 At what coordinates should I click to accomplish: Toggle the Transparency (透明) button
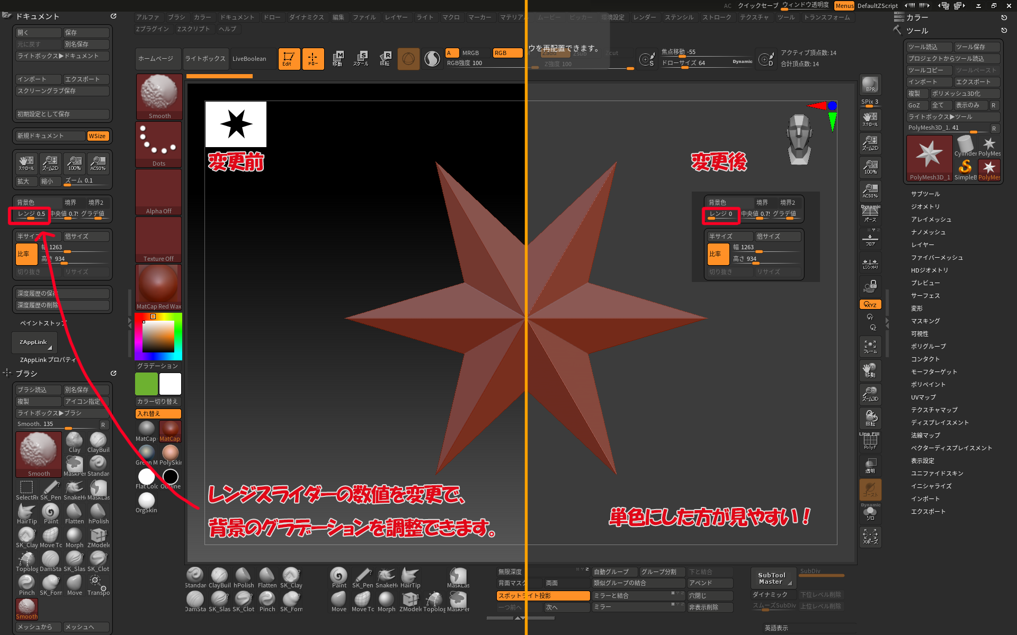(x=870, y=466)
